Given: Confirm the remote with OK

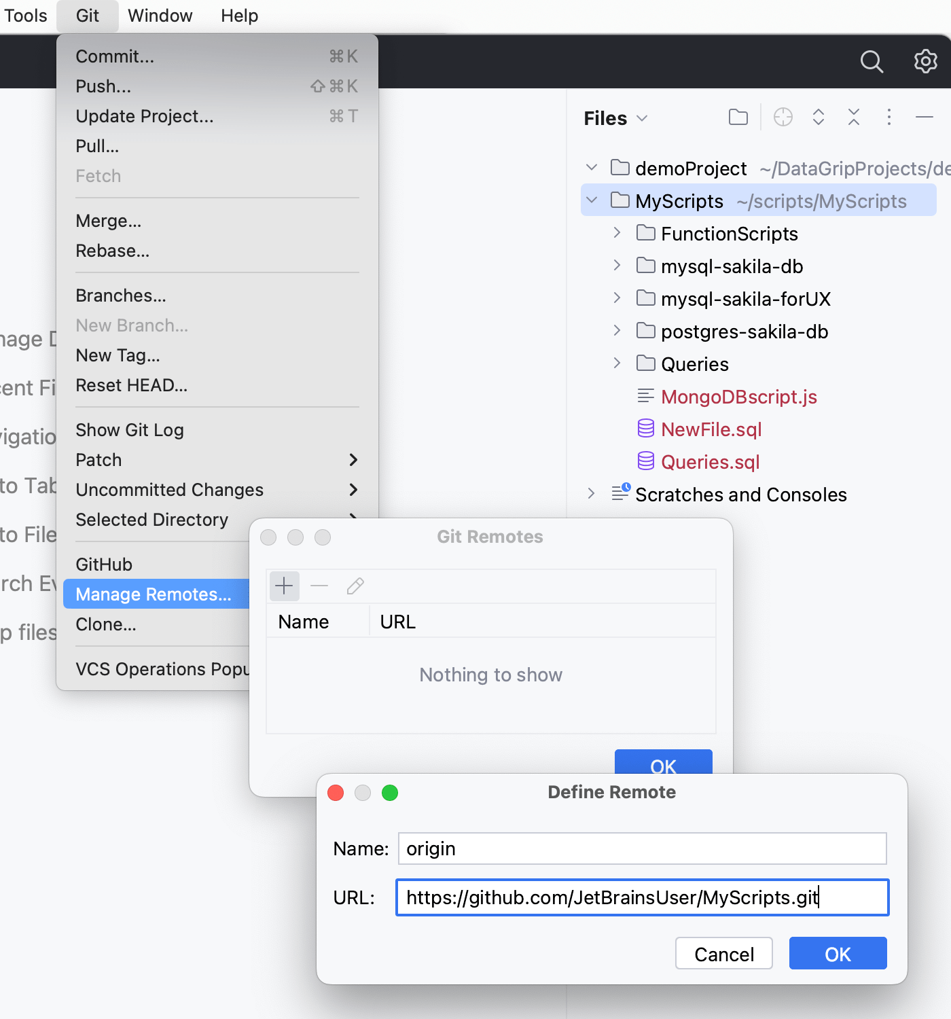Looking at the screenshot, I should pyautogui.click(x=838, y=953).
